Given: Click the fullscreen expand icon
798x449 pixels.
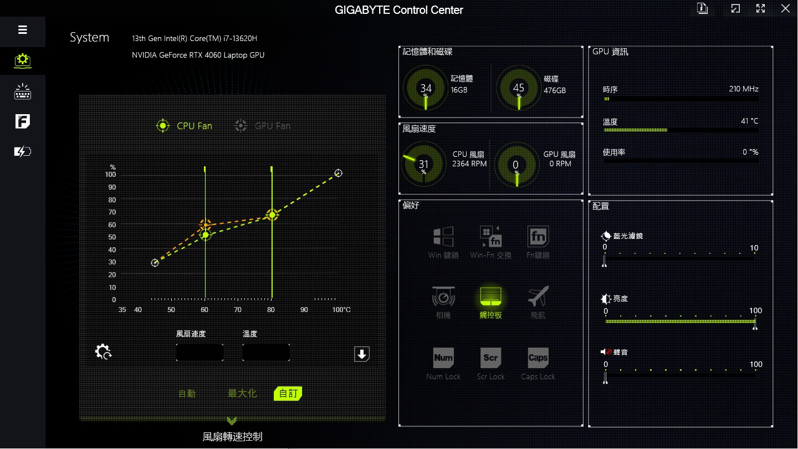Looking at the screenshot, I should click(761, 8).
